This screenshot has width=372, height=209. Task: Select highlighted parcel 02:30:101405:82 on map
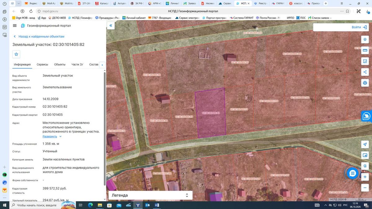[x=211, y=113]
